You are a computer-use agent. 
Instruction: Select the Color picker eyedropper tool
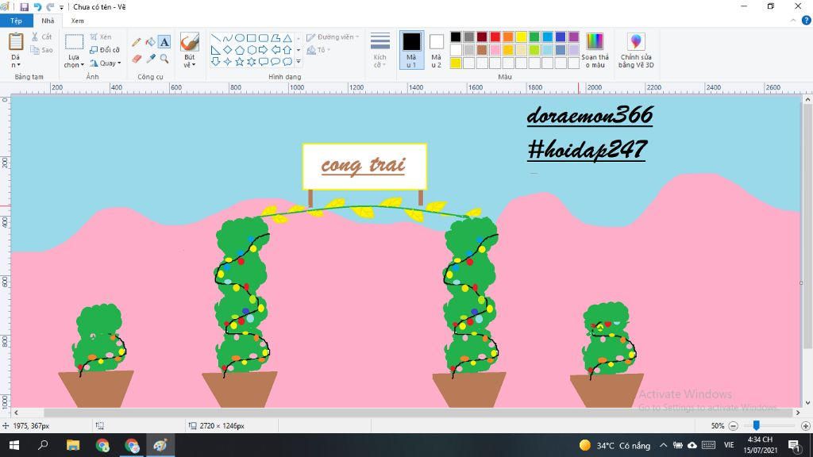150,59
